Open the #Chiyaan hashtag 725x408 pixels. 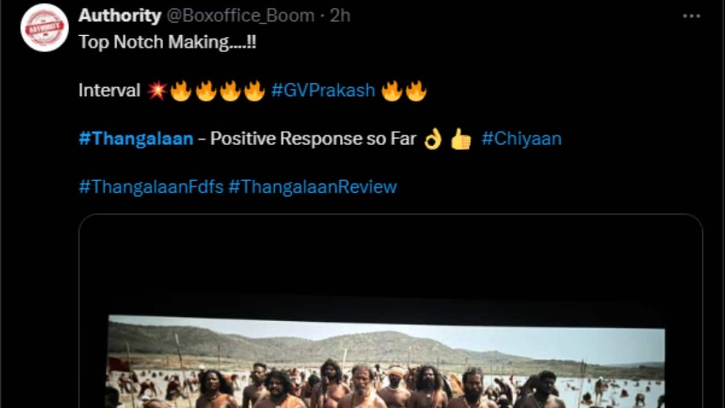[x=521, y=139]
